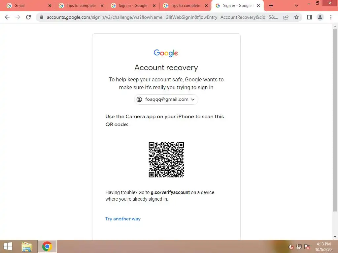338x253 pixels.
Task: Close the first Sign in - Google tab
Action: click(x=154, y=6)
